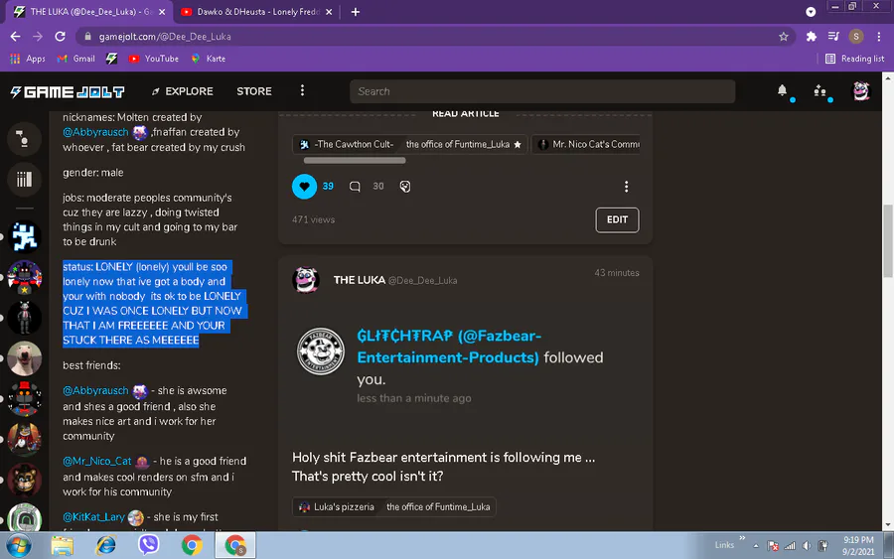The width and height of the screenshot is (894, 559).
Task: Open the tab search dropdown in title bar
Action: 811,12
